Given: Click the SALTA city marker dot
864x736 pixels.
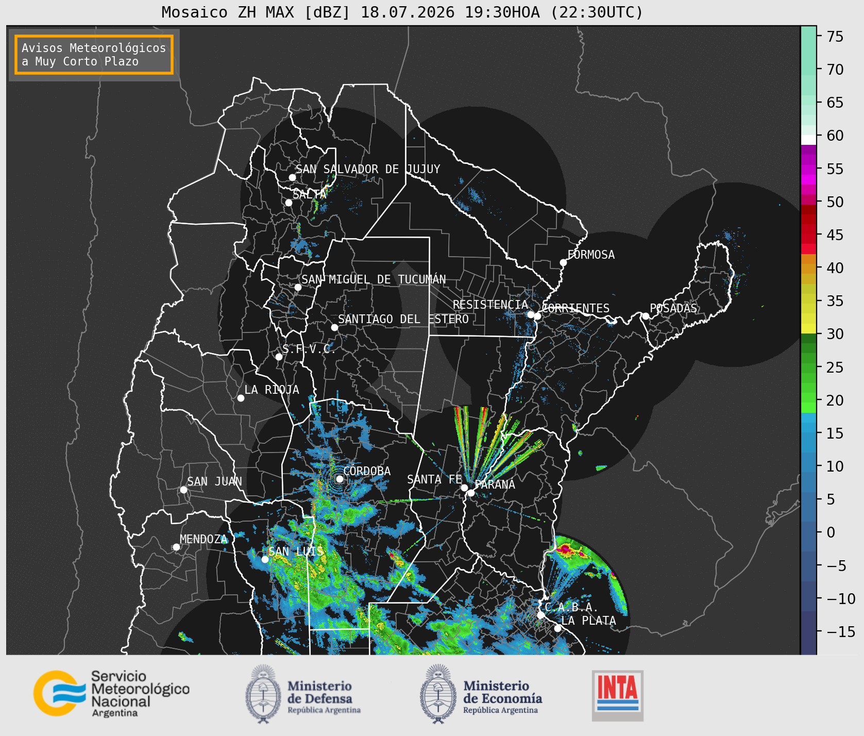Looking at the screenshot, I should [x=289, y=203].
